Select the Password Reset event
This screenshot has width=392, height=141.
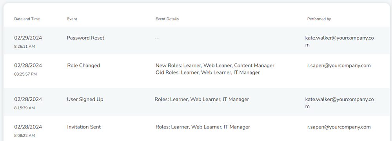tap(85, 38)
